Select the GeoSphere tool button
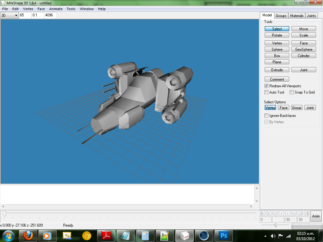Image resolution: width=323 pixels, height=242 pixels. click(x=304, y=49)
